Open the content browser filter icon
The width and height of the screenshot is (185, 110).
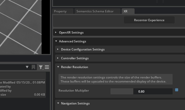point(41,67)
